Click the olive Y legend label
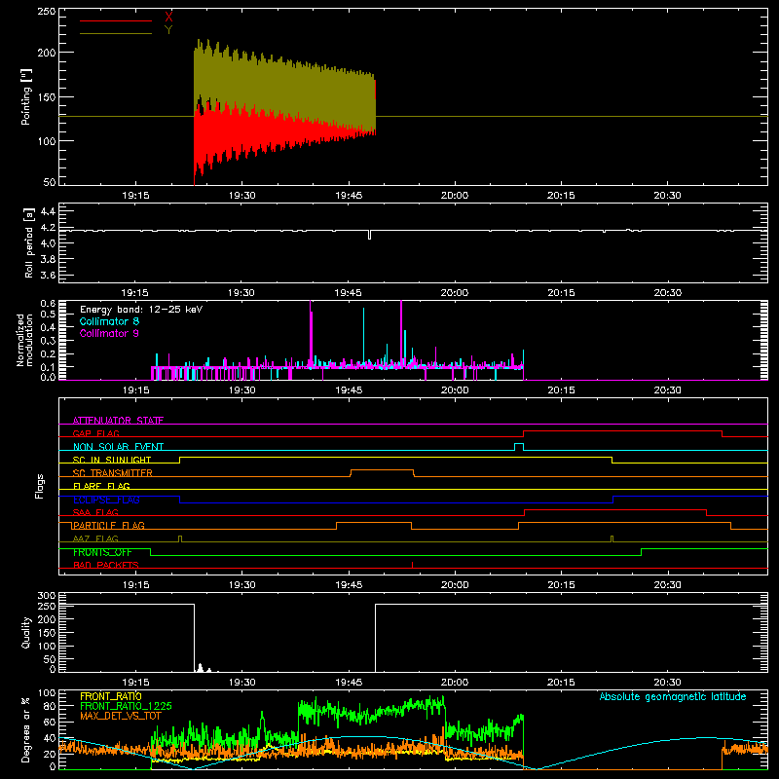 coord(168,30)
